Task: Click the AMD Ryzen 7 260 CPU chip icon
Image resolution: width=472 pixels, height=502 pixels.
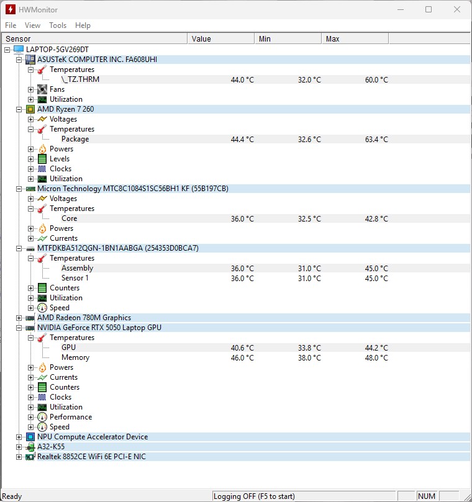Action: [x=30, y=109]
